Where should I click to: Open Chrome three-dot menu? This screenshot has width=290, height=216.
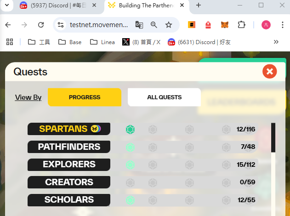[x=283, y=25]
